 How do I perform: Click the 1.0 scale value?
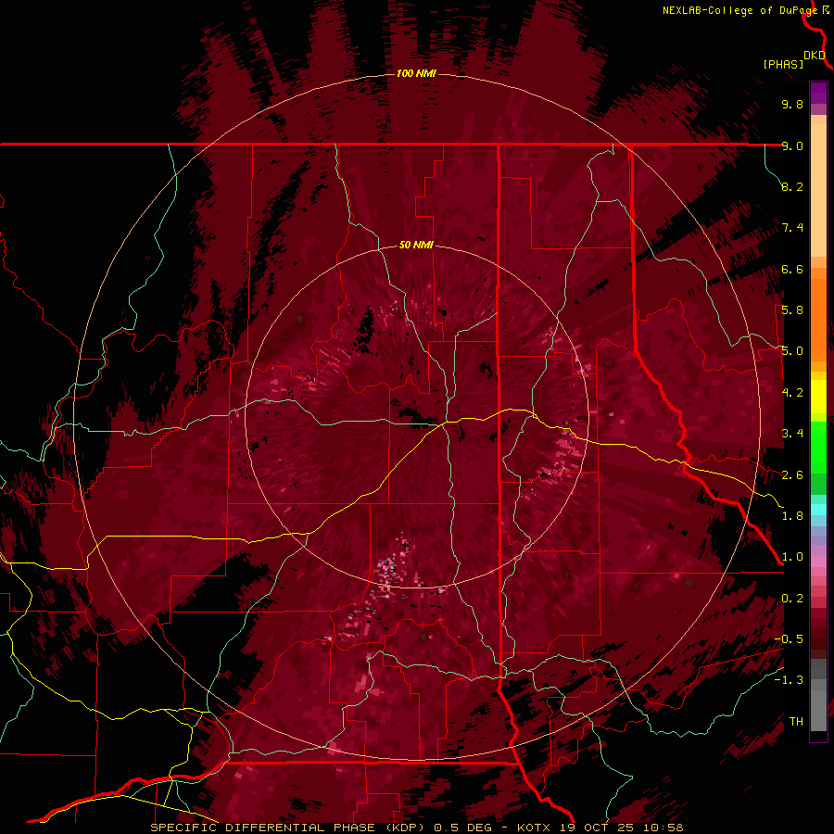792,557
